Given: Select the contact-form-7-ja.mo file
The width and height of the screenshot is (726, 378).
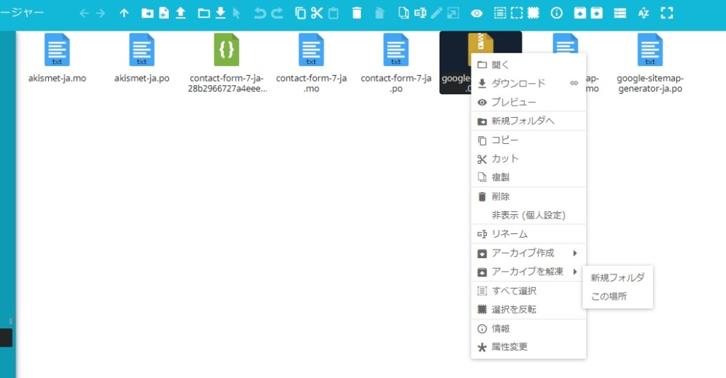Looking at the screenshot, I should click(x=311, y=63).
